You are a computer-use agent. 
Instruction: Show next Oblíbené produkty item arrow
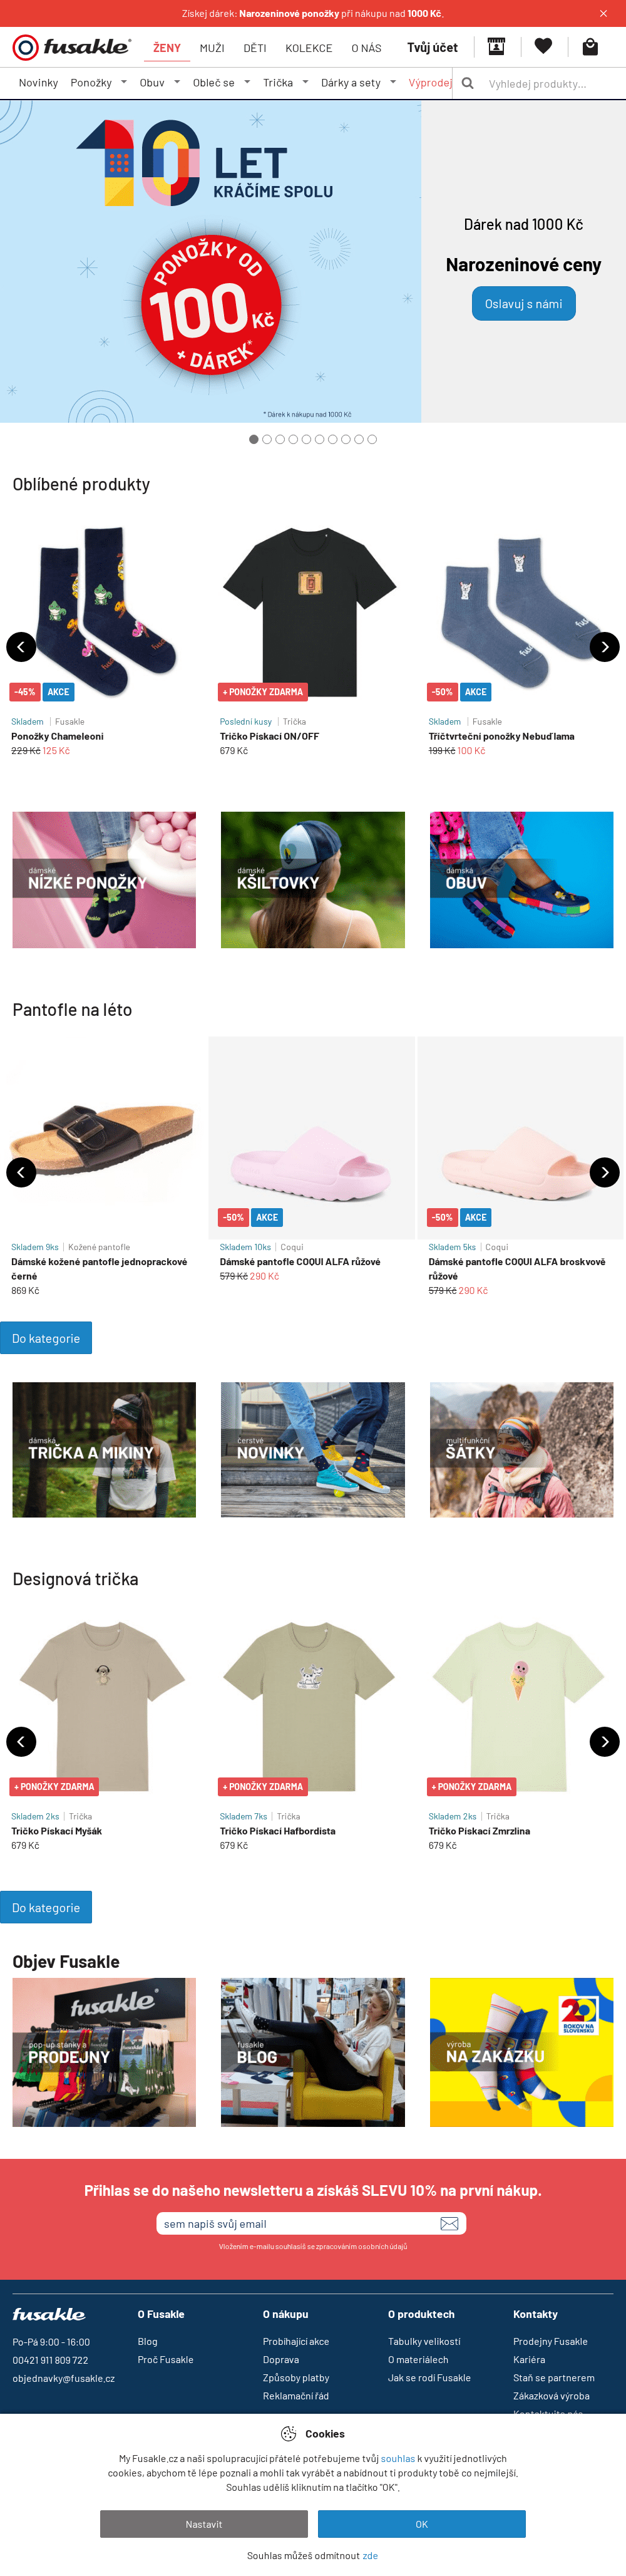tap(604, 647)
